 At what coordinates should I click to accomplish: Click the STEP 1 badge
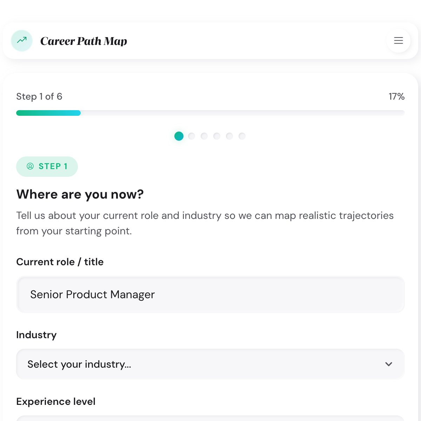coord(47,166)
